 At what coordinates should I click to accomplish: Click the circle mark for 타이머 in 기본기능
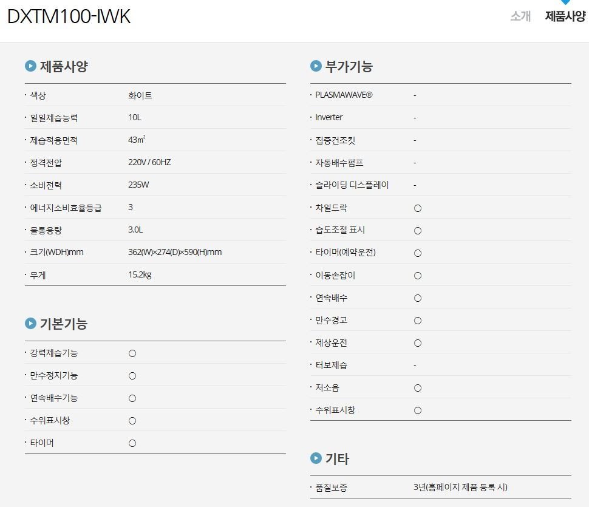132,443
